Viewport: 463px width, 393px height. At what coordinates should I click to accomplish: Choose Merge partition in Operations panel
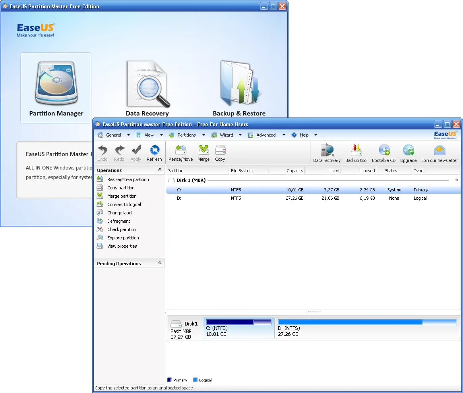click(x=122, y=196)
